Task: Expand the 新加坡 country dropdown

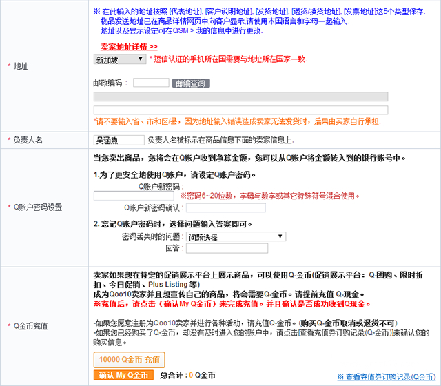Action: 119,60
